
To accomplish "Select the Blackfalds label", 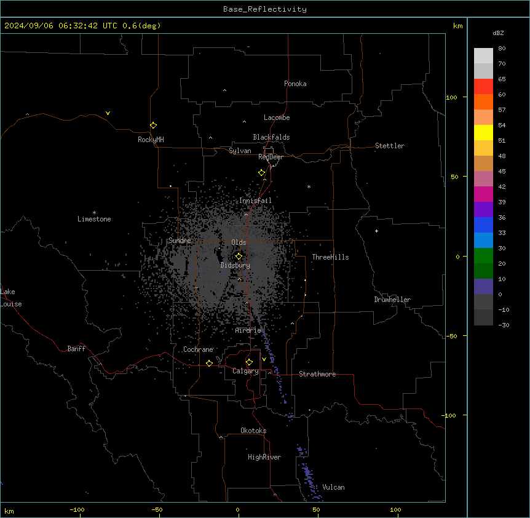I will coord(271,137).
